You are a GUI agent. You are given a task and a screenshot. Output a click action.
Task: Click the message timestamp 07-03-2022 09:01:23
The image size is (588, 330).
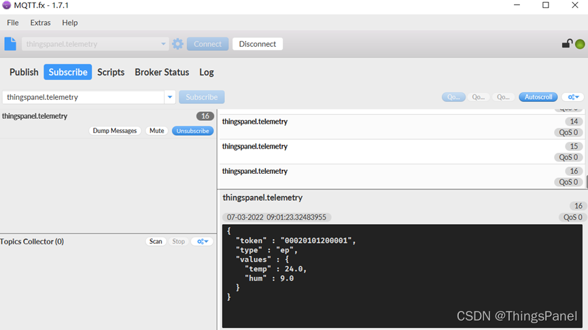[x=277, y=217]
